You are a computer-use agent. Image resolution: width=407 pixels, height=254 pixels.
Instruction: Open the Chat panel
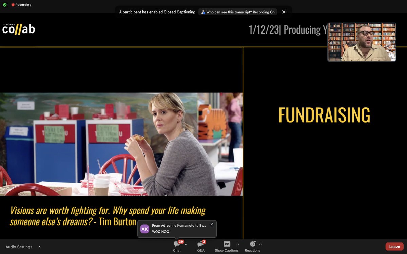177,247
